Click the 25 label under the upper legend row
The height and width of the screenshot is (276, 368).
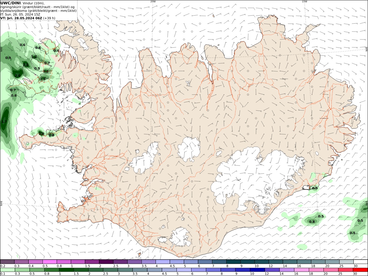342,266
